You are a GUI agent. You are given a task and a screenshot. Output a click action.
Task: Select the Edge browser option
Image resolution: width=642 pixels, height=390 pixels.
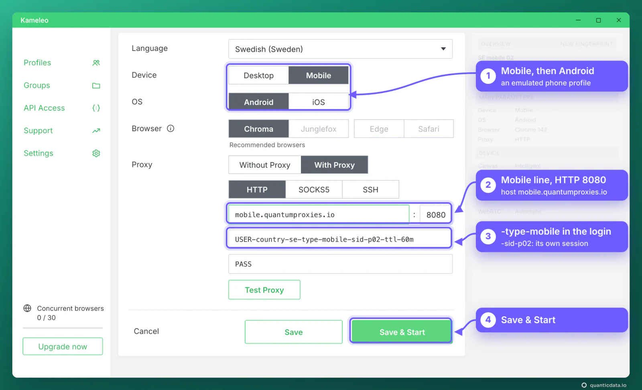tap(379, 129)
